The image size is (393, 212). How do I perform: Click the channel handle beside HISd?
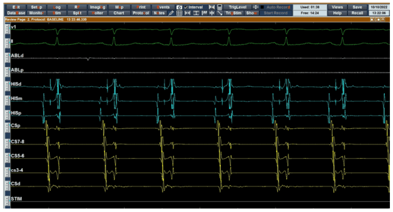[7, 86]
